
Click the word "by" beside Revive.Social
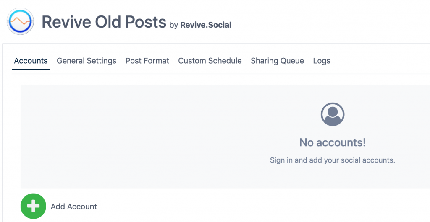[174, 26]
